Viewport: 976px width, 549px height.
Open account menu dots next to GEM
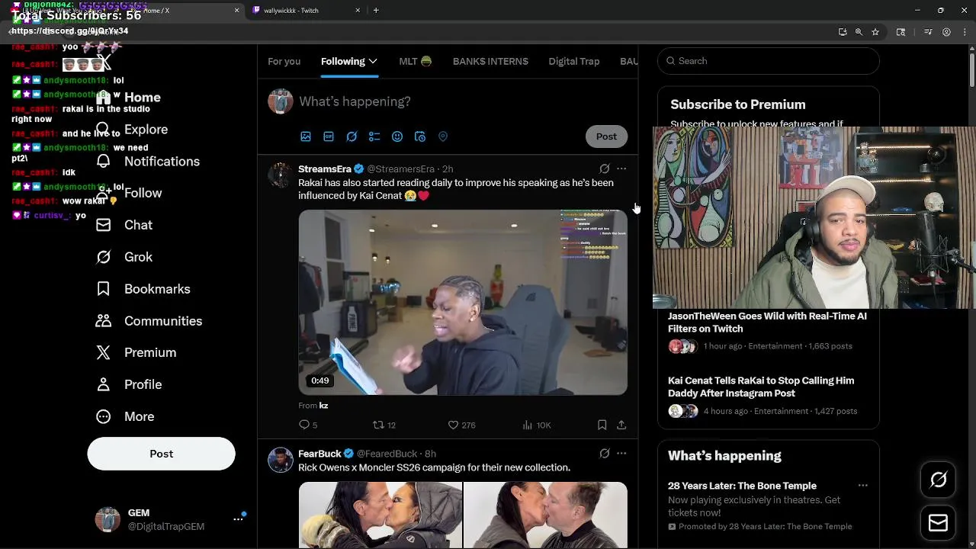238,518
